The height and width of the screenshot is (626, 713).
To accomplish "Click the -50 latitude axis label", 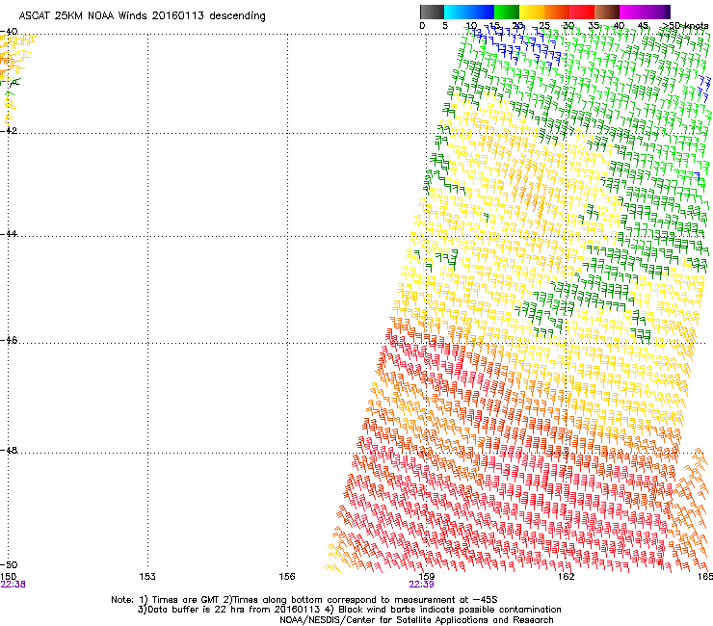I will (9, 564).
